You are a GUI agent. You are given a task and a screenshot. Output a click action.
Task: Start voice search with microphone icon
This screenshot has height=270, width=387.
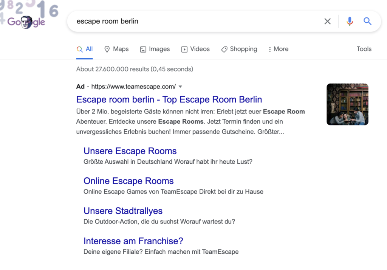(350, 22)
